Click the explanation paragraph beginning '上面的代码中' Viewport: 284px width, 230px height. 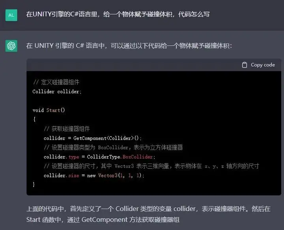[x=148, y=214]
